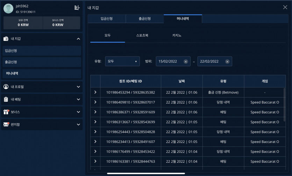This screenshot has width=292, height=176.
Task: Click the profile icon beside 내 프로필
Action: pyautogui.click(x=6, y=87)
